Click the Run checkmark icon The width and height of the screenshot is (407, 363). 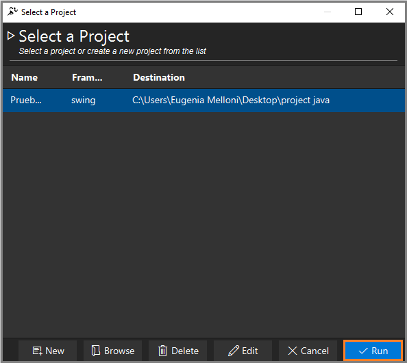[x=363, y=351]
